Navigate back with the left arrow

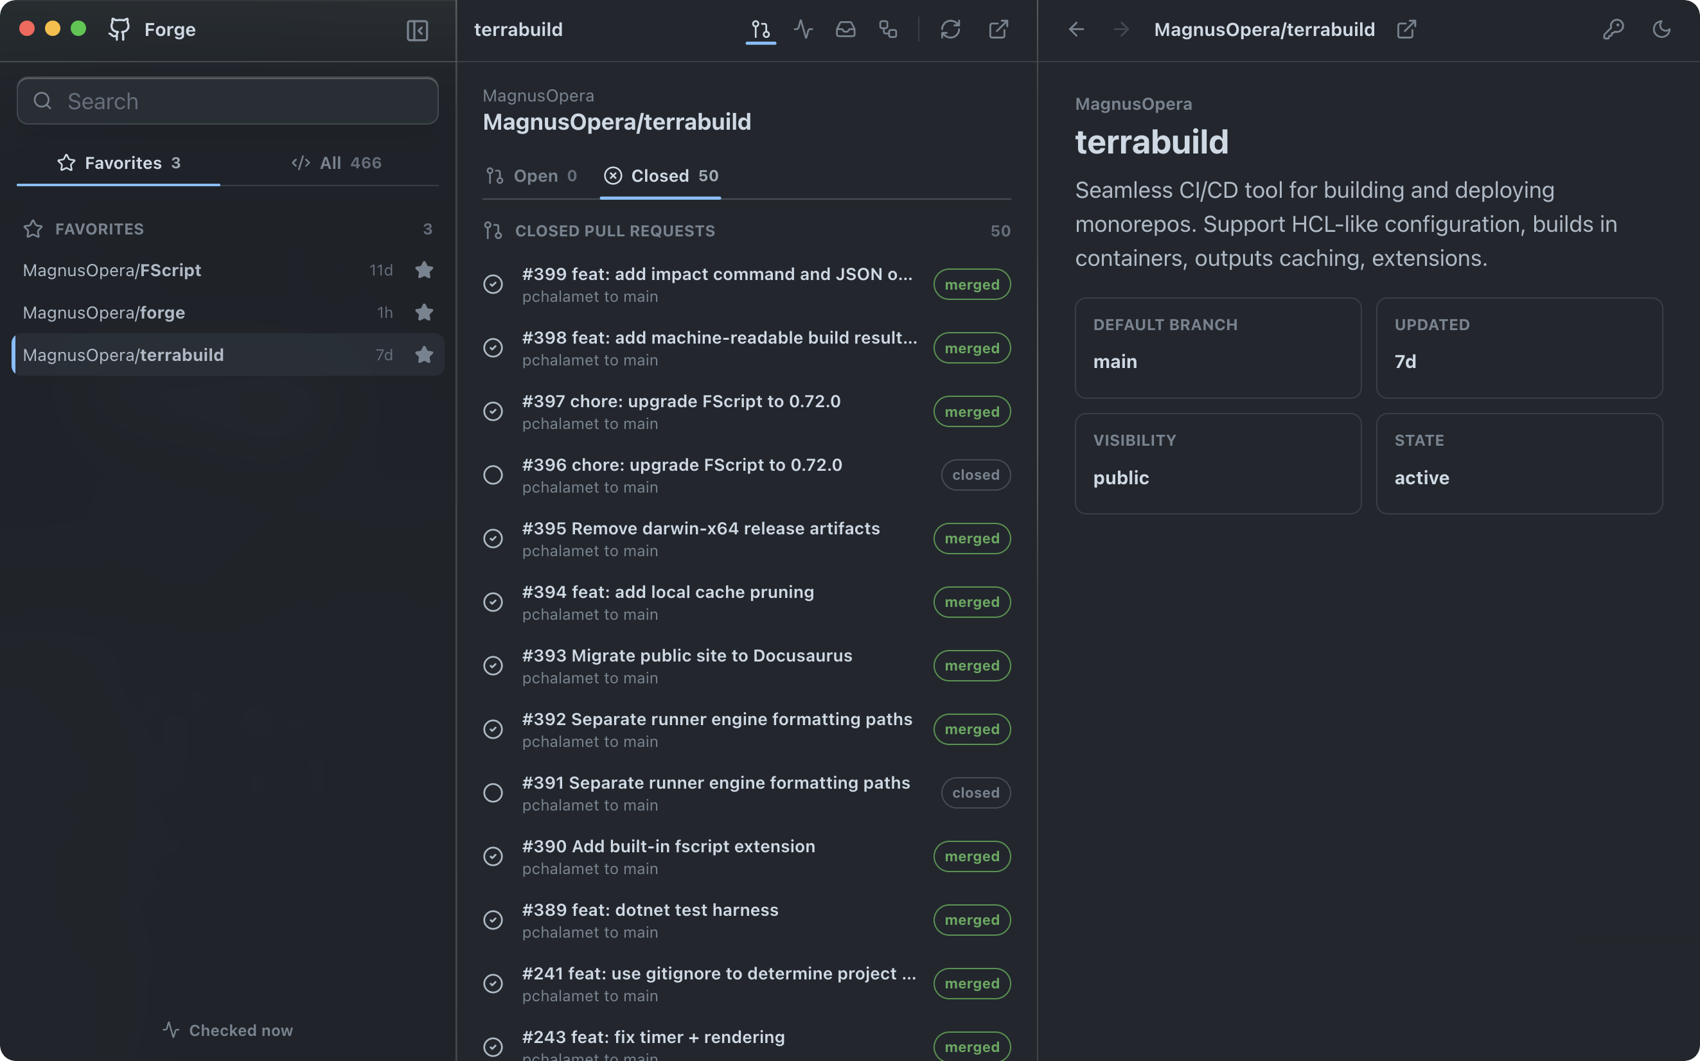(x=1076, y=30)
